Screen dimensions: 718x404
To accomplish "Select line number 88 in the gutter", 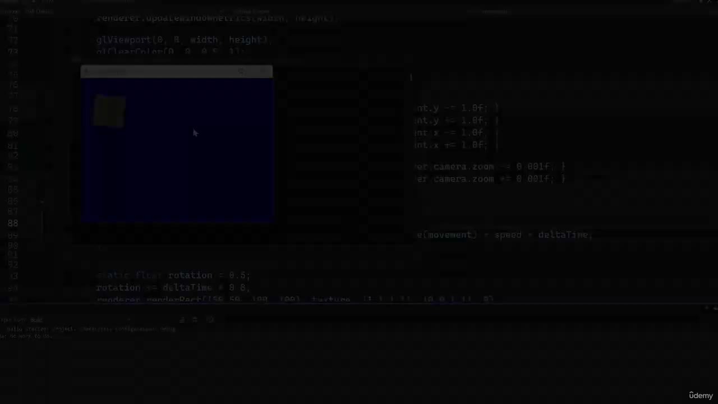I will 13,223.
